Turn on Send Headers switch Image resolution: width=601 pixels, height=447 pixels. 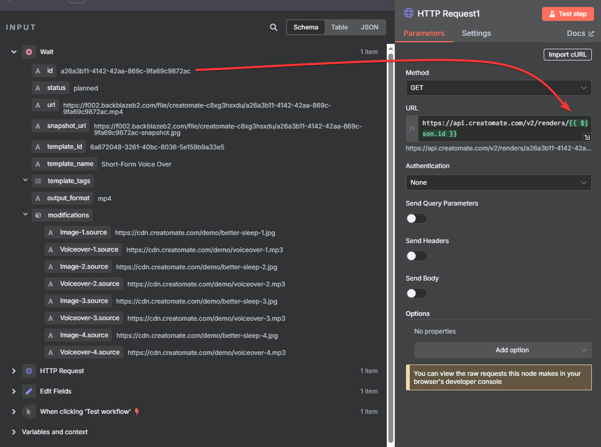point(416,256)
